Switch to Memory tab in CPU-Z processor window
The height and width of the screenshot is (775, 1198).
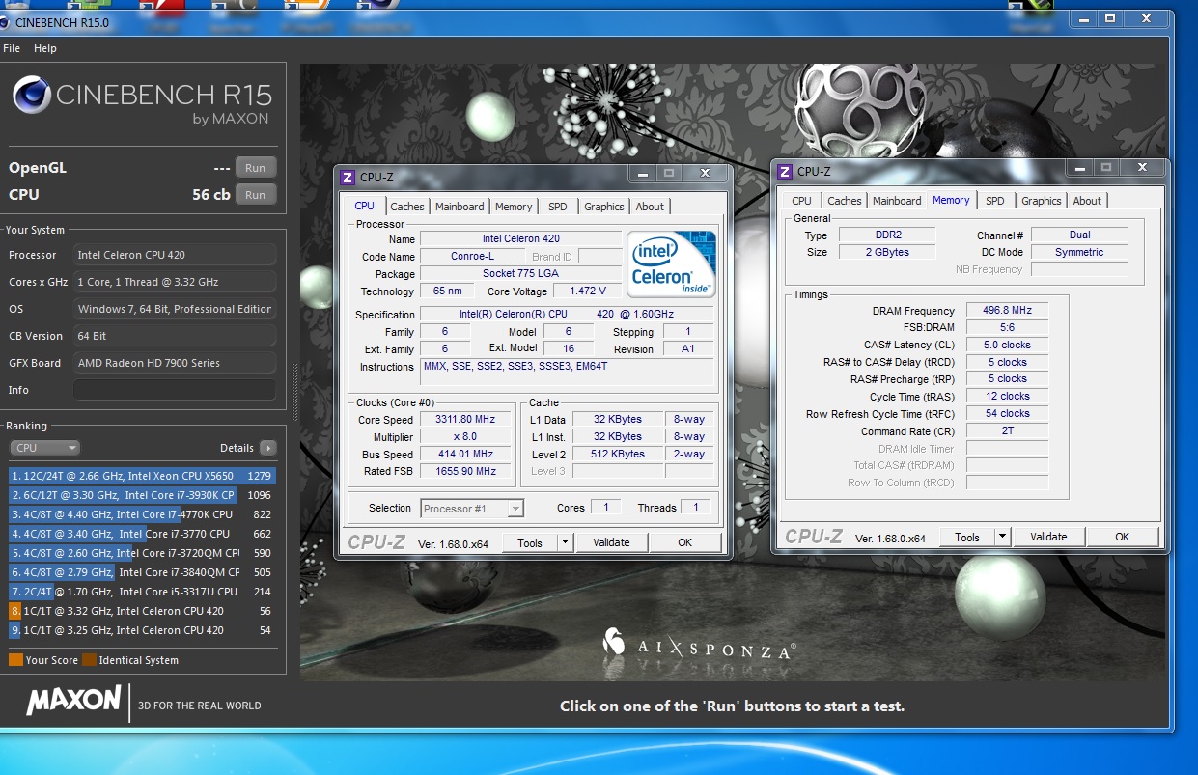(514, 207)
